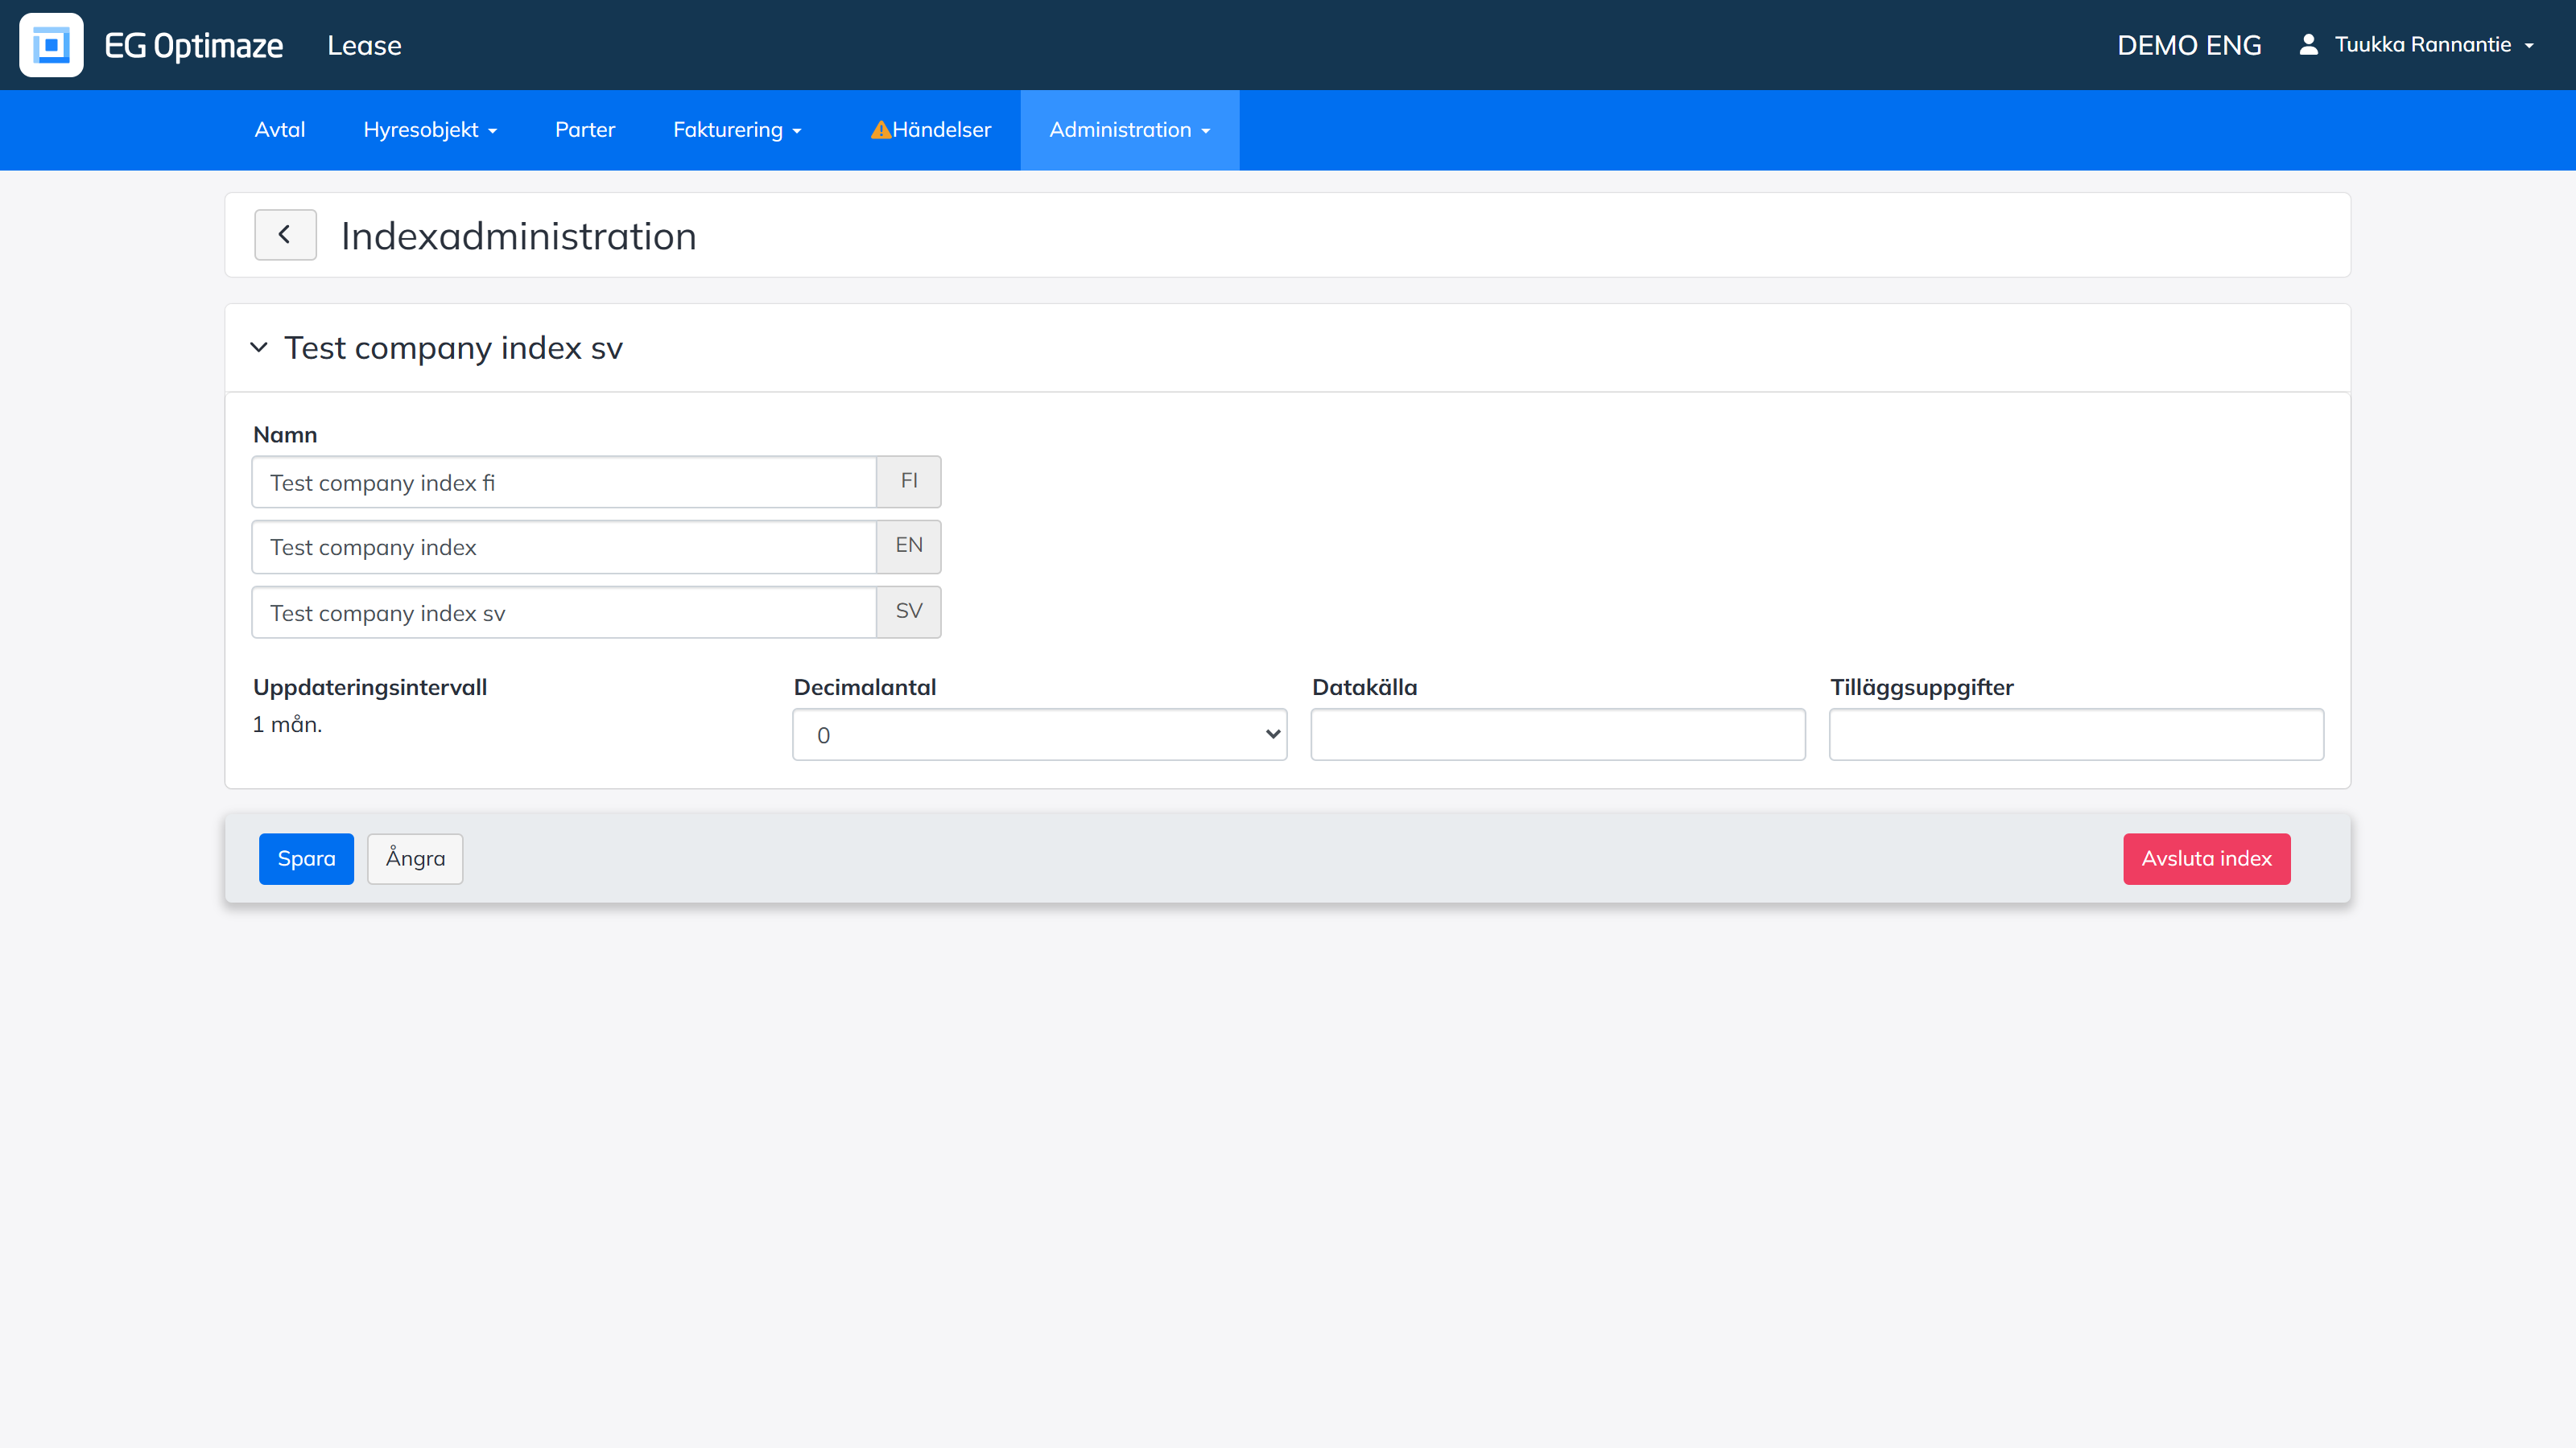Click the Datakälla label

coord(1364,688)
